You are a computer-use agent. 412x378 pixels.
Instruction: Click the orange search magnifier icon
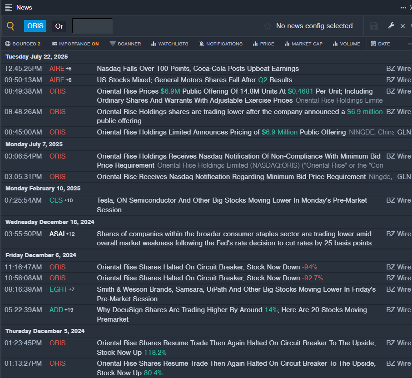tap(10, 26)
